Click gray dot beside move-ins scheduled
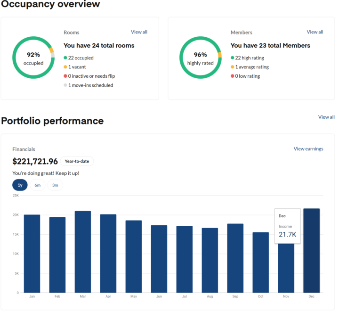Image resolution: width=339 pixels, height=312 pixels. [x=66, y=85]
